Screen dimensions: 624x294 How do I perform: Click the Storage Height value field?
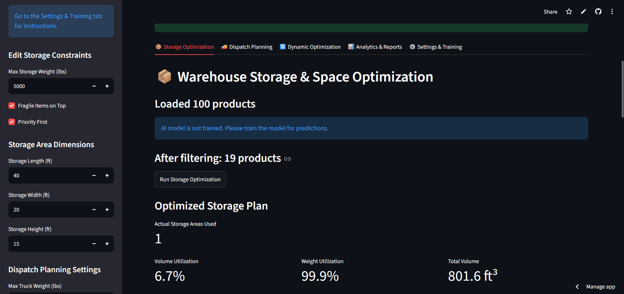[48, 244]
